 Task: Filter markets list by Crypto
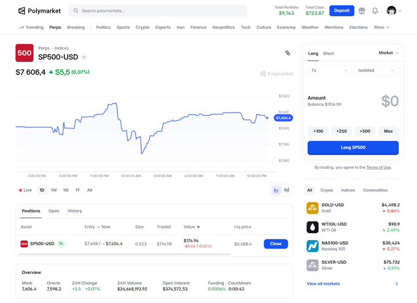tap(327, 190)
